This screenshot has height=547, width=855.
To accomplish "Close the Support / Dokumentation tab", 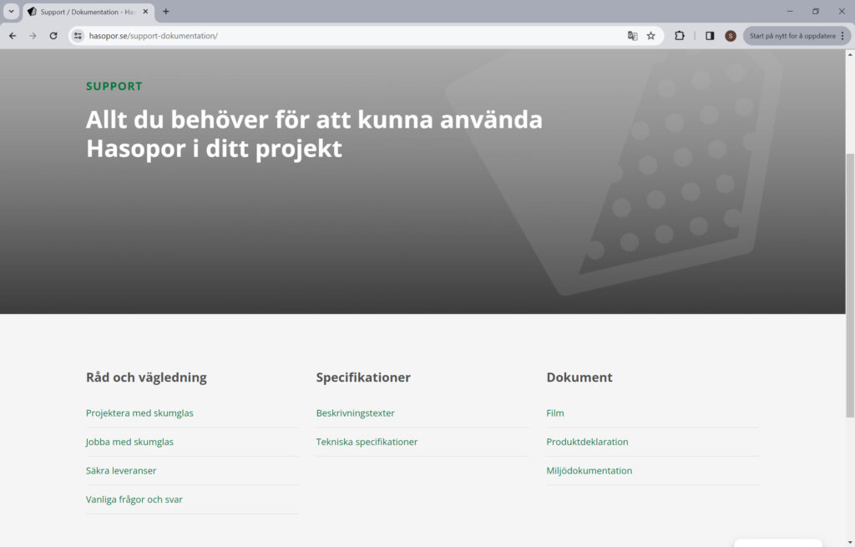I will [x=145, y=12].
